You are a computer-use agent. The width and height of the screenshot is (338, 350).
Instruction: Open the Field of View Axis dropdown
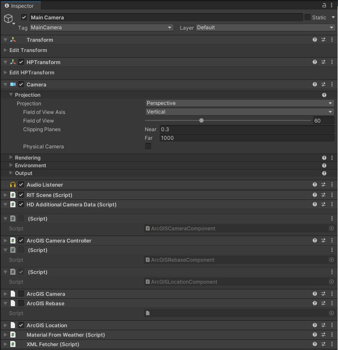[240, 112]
